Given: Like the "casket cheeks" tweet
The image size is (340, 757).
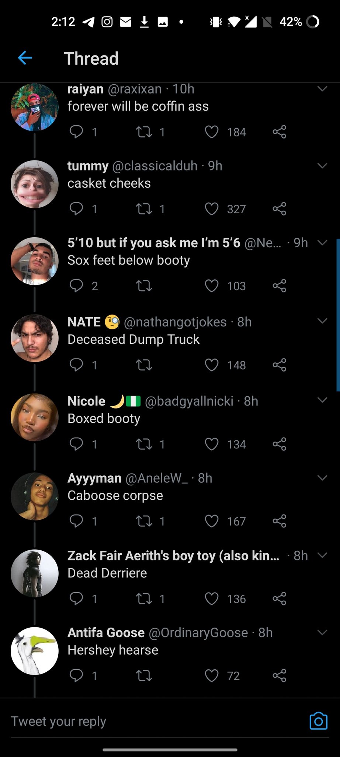Looking at the screenshot, I should 212,209.
